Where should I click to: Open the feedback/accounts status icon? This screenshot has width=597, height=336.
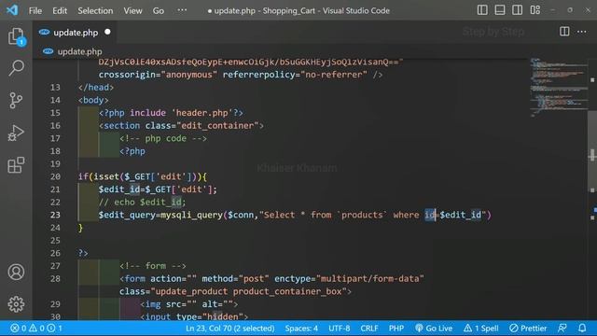562,328
